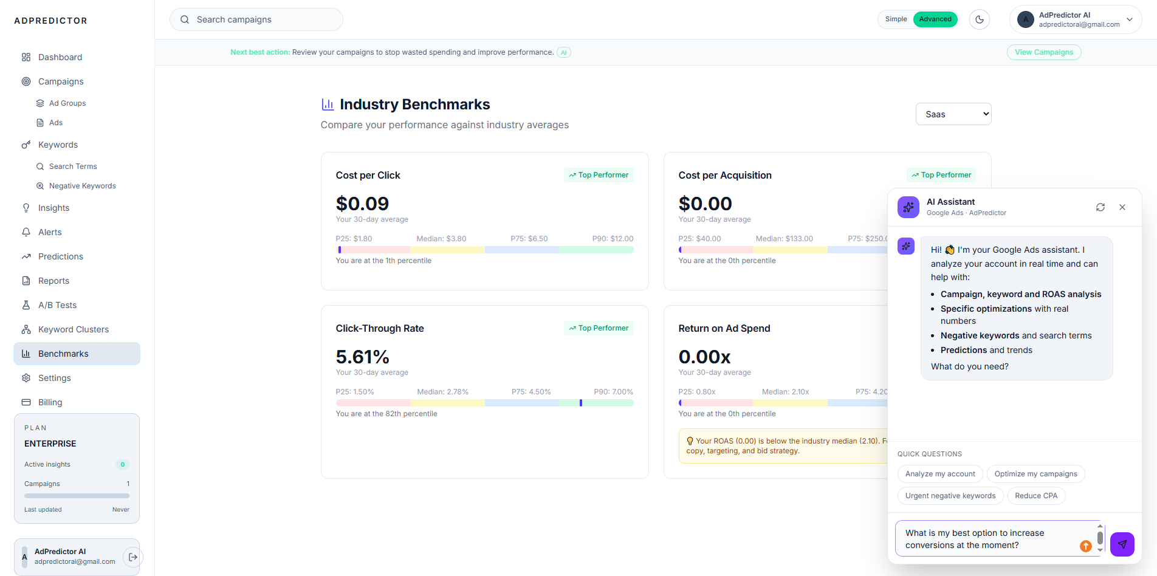1157x576 pixels.
Task: Click the orange upward arrow in chat input
Action: [1085, 546]
